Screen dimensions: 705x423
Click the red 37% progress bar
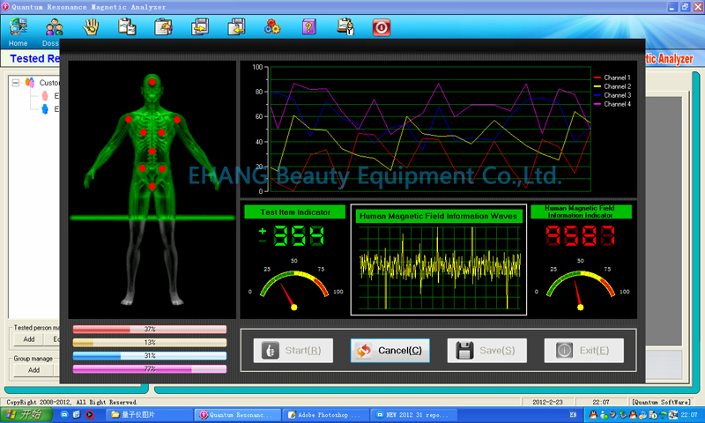(x=149, y=330)
